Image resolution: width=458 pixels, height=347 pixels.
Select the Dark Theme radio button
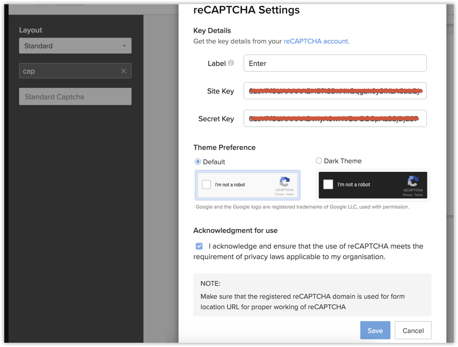point(319,161)
